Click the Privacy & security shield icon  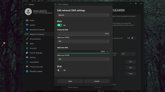coord(27,66)
